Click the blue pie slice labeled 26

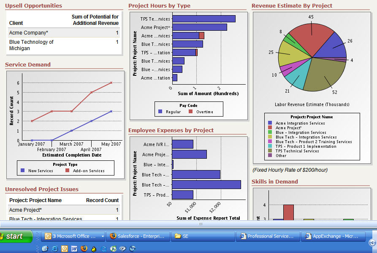333,48
